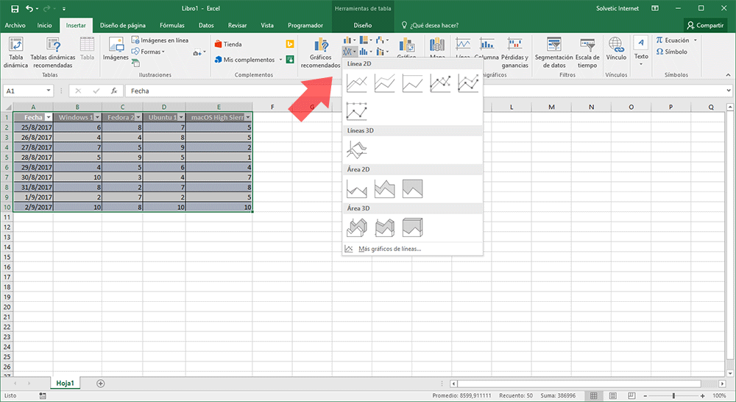Screen dimensions: 736x402
Task: Expand the Mis complementos dropdown
Action: pos(280,60)
